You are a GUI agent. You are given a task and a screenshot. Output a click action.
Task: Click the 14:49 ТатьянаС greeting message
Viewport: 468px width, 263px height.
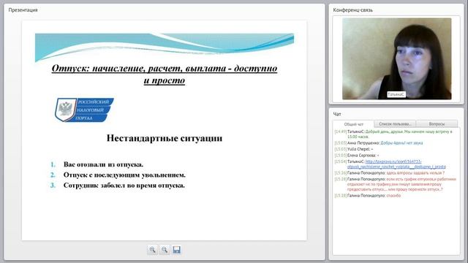pyautogui.click(x=393, y=134)
